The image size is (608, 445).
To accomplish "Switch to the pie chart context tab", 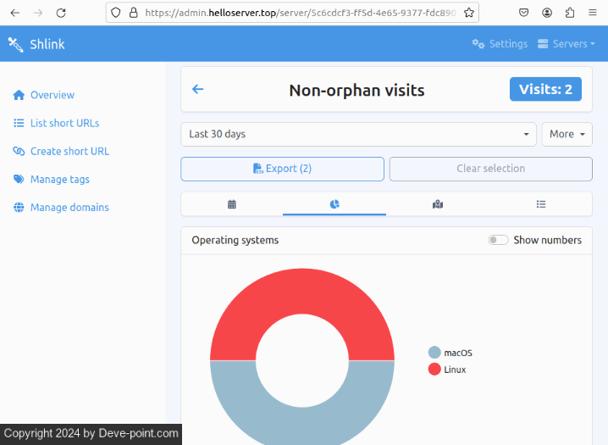I will click(334, 204).
